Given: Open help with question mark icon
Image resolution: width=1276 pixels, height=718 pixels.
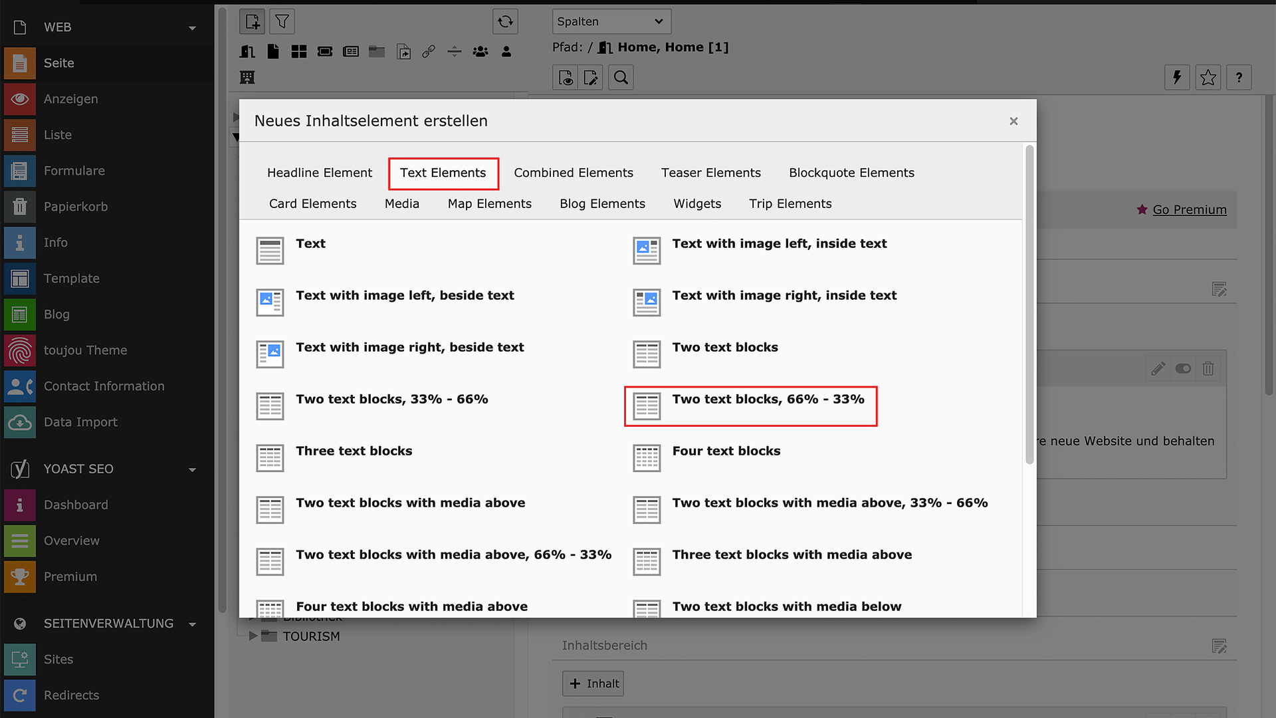Looking at the screenshot, I should [x=1239, y=78].
